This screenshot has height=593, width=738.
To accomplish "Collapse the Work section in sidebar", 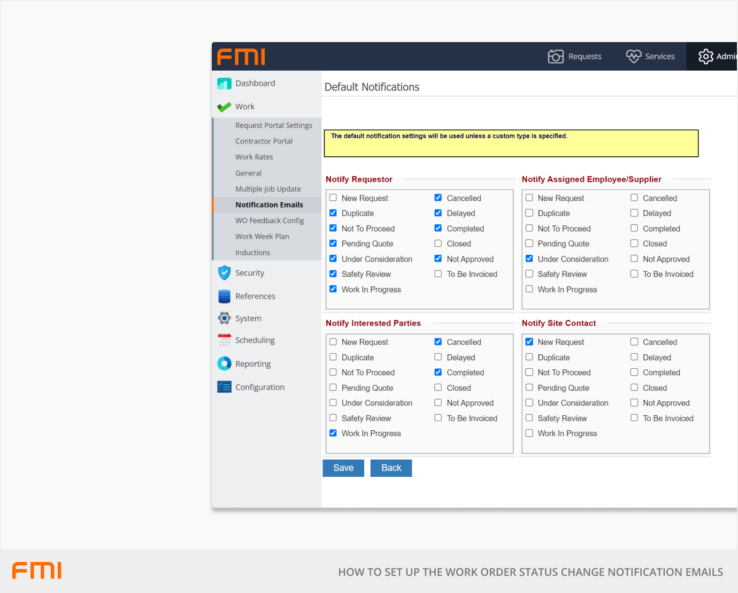I will (x=245, y=107).
